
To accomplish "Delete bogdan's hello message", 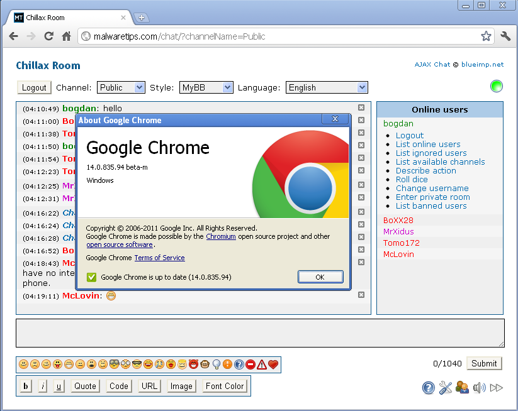I will click(361, 107).
